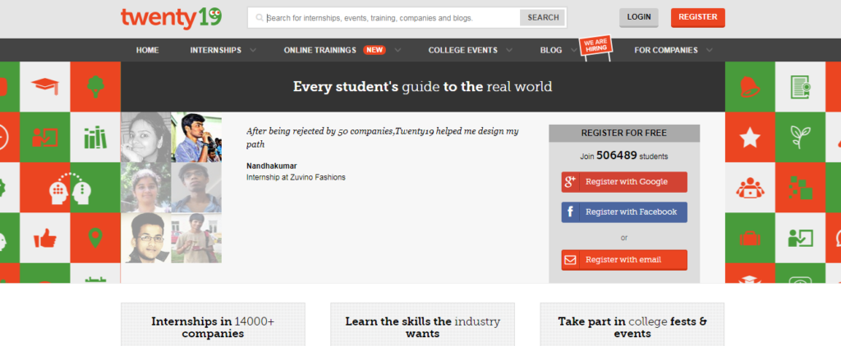Click the Search button
The image size is (841, 346).
(543, 18)
